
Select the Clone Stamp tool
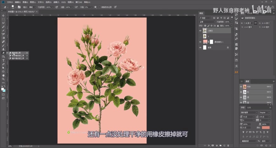pyautogui.click(x=3, y=49)
